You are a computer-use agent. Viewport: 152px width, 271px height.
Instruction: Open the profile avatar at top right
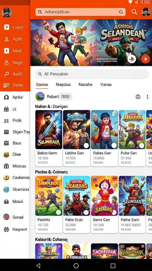[x=146, y=12]
